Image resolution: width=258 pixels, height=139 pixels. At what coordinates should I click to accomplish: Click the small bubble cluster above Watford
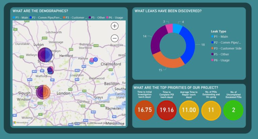click(x=50, y=70)
